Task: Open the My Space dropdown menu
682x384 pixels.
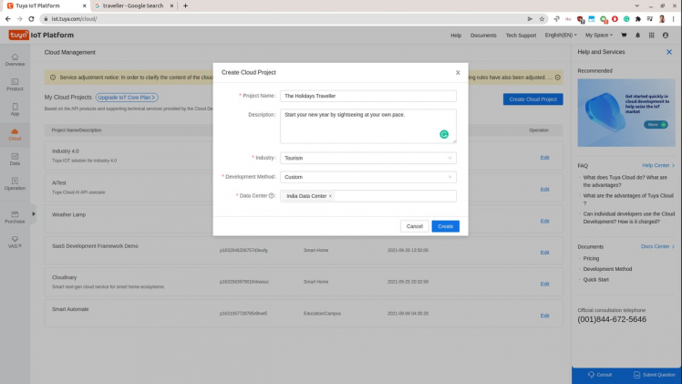Action: click(599, 36)
